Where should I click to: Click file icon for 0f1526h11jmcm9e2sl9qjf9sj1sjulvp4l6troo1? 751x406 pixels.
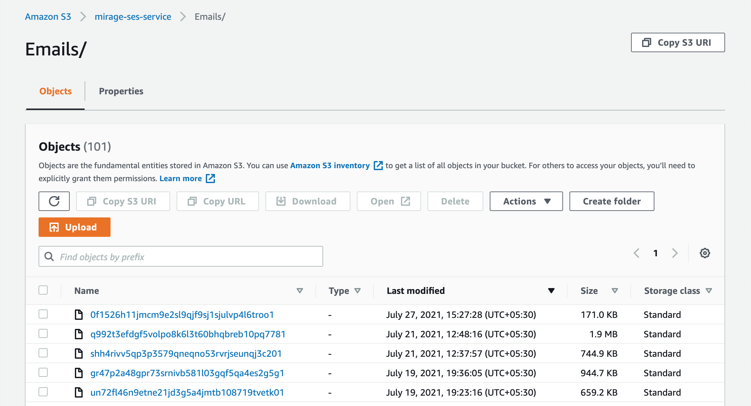pyautogui.click(x=79, y=314)
